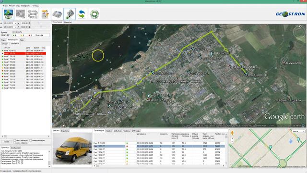Click the Google Earth compass ring
This screenshot has height=173, width=307.
pos(299,32)
